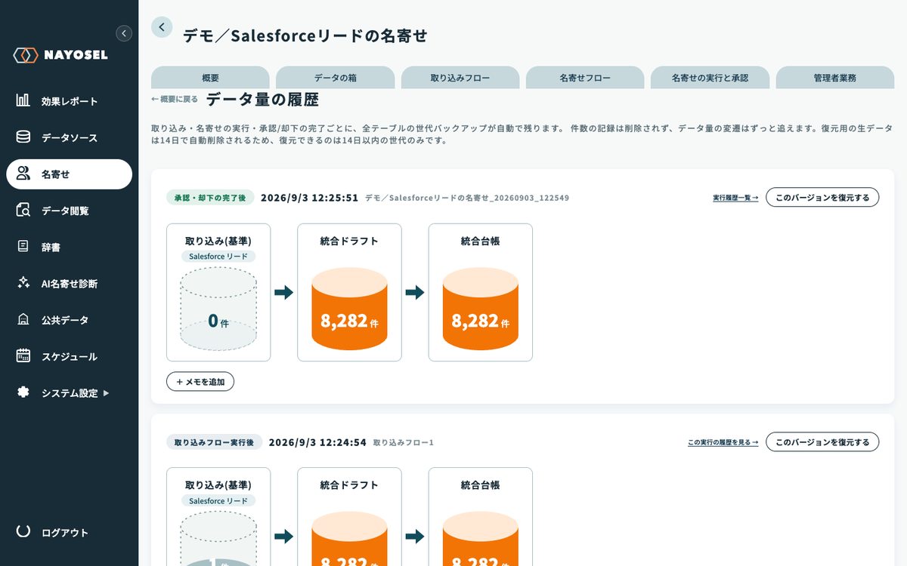Image resolution: width=907 pixels, height=566 pixels.
Task: Collapse the sidebar with chevron button
Action: coord(124,33)
